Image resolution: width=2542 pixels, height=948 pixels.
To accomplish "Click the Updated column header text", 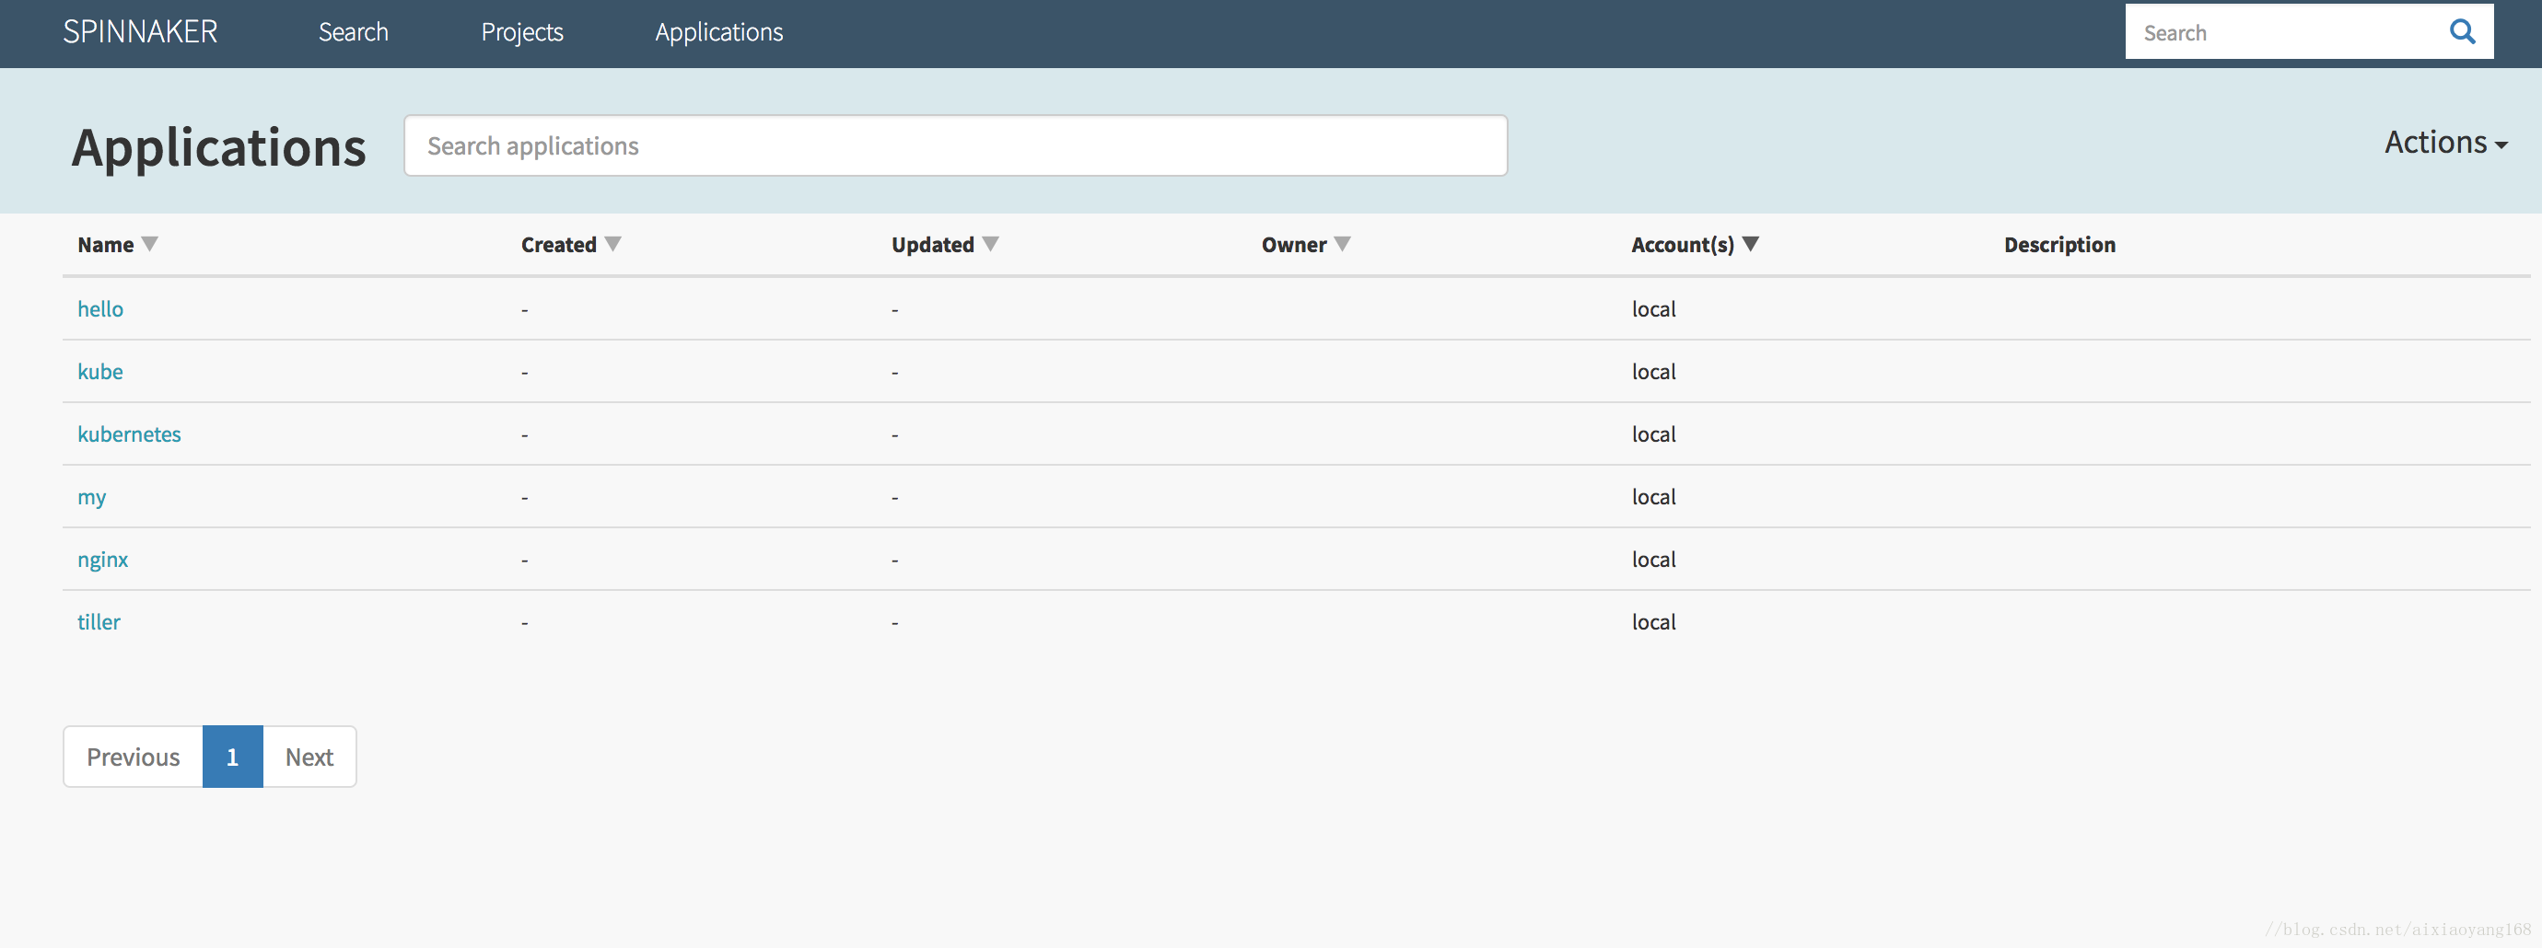I will (x=932, y=245).
